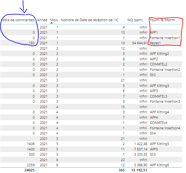Click the reception count '22' in month 6

tap(123, 160)
